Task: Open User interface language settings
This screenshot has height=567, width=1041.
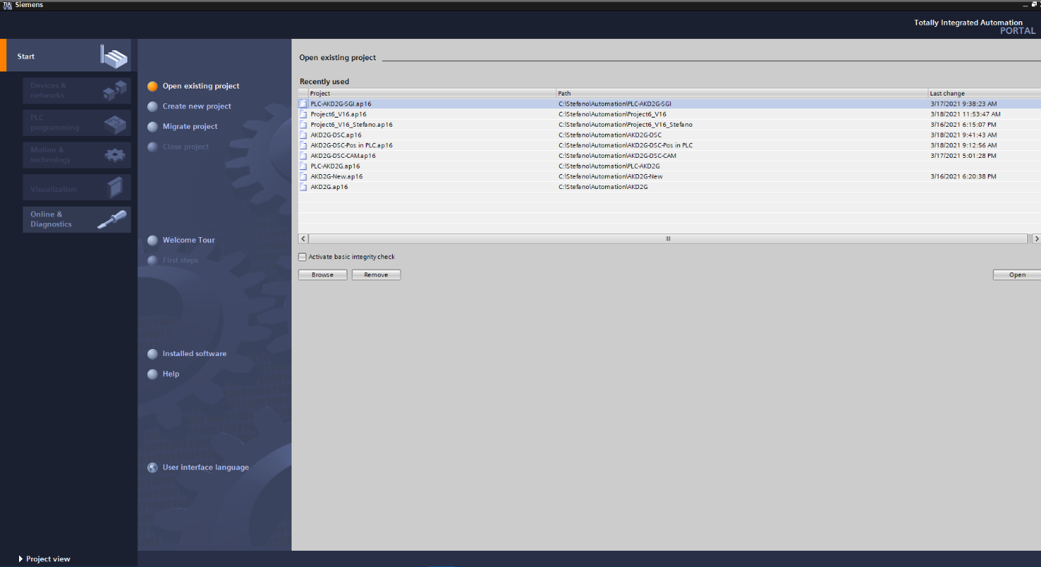Action: (206, 467)
